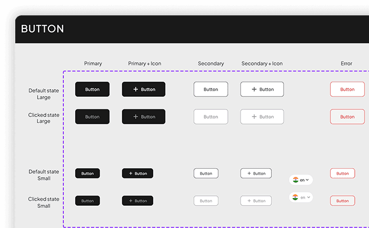Screen dimensions: 369x228
Task: Open the India flag language dropdown in Default state Small row
Action: pos(301,180)
